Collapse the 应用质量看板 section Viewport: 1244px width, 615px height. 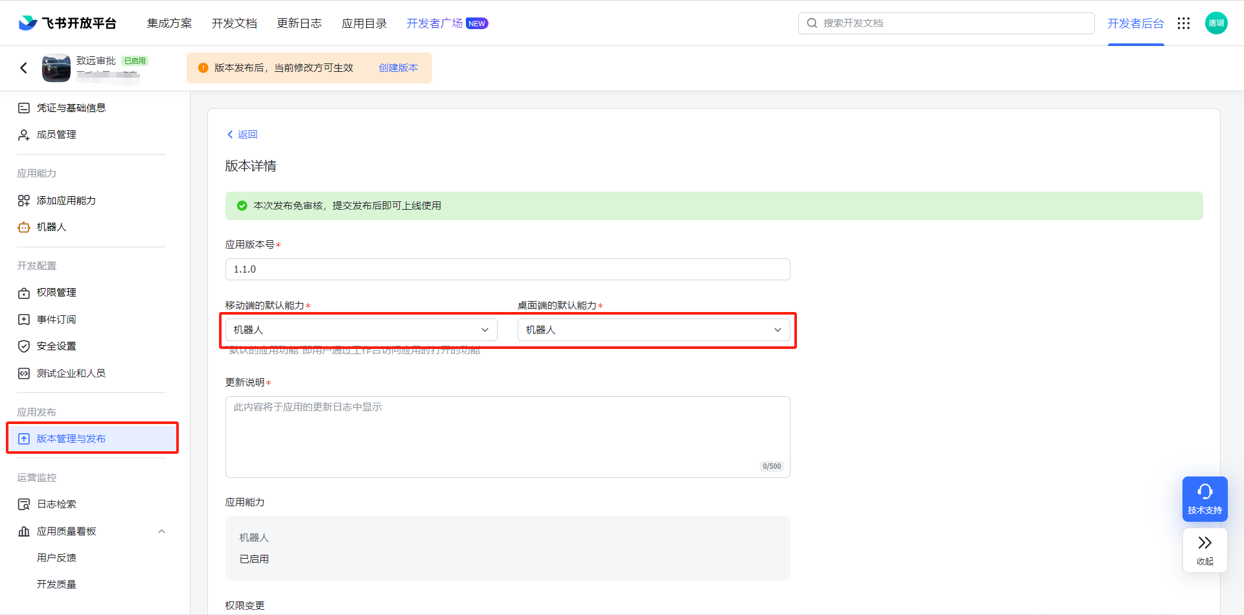pyautogui.click(x=161, y=531)
